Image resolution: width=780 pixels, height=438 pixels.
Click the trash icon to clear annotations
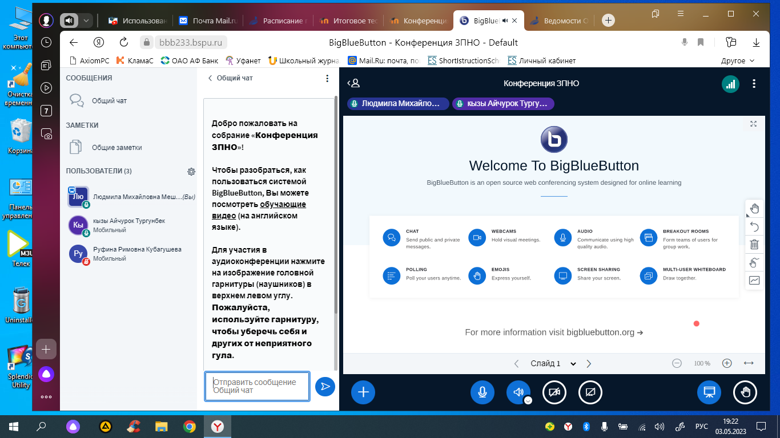pos(754,245)
